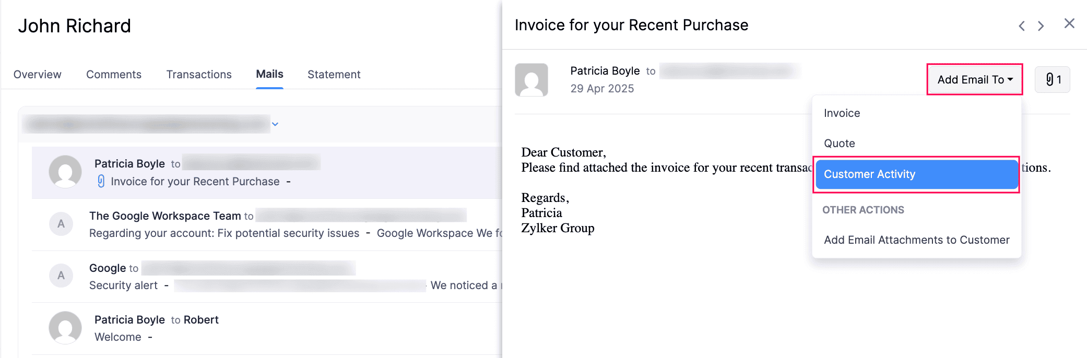Open the Comments tab
The width and height of the screenshot is (1087, 358).
pyautogui.click(x=114, y=75)
